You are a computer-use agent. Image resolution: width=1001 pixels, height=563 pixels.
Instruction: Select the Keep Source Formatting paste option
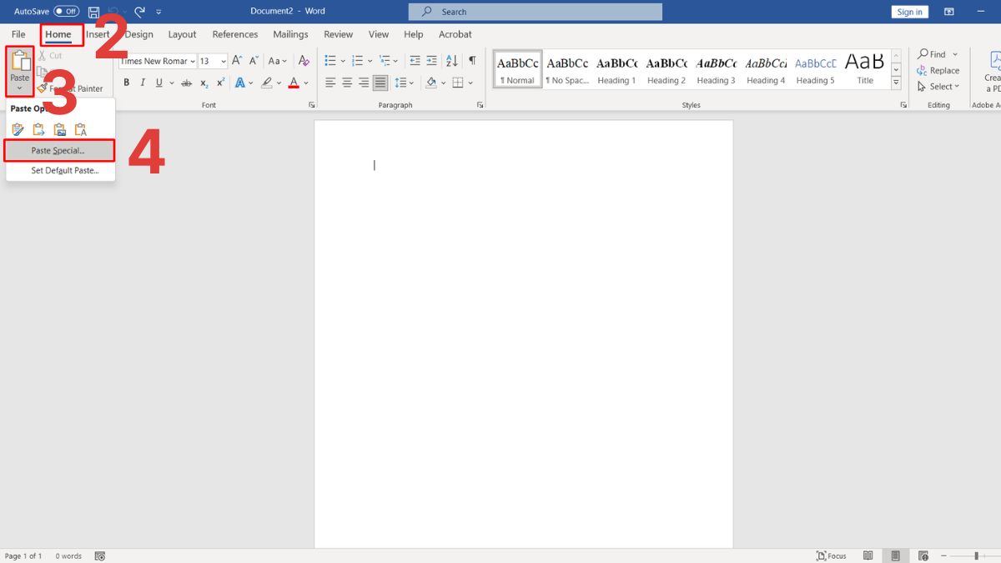(x=18, y=129)
